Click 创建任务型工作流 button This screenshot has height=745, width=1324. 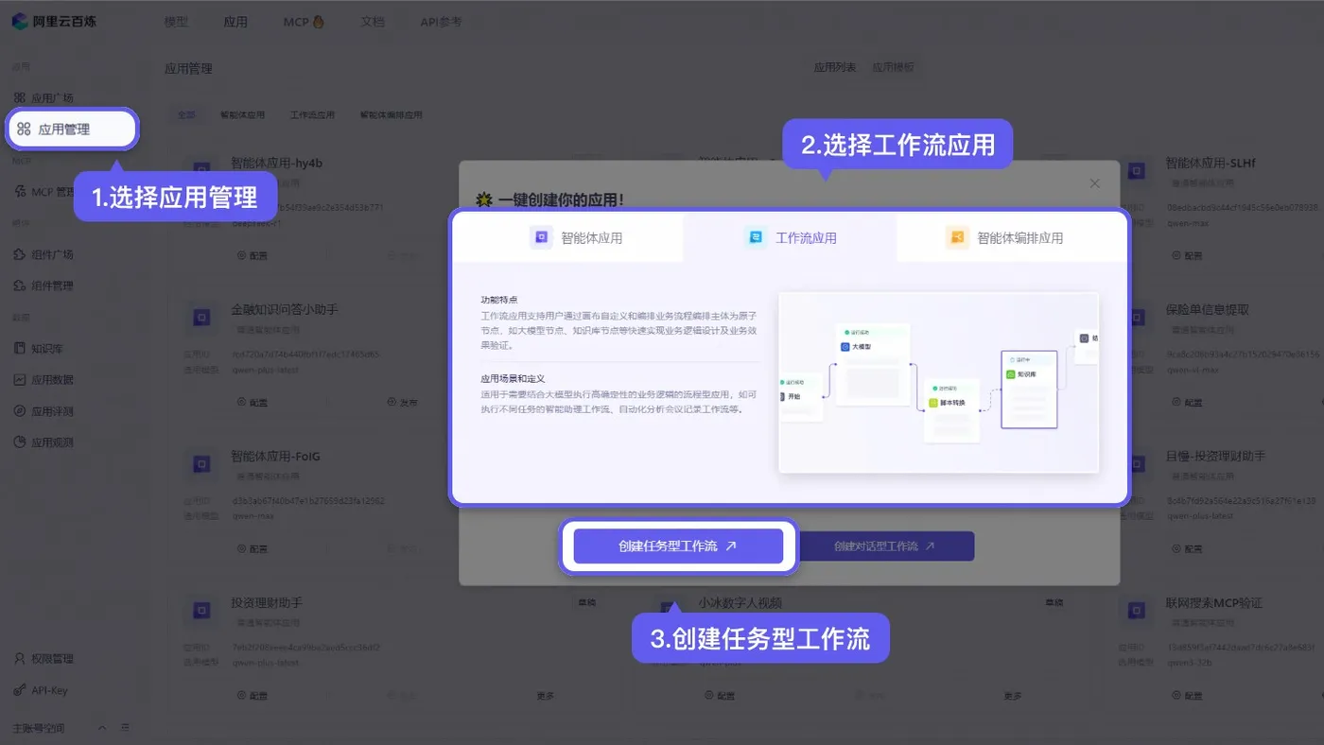(678, 546)
